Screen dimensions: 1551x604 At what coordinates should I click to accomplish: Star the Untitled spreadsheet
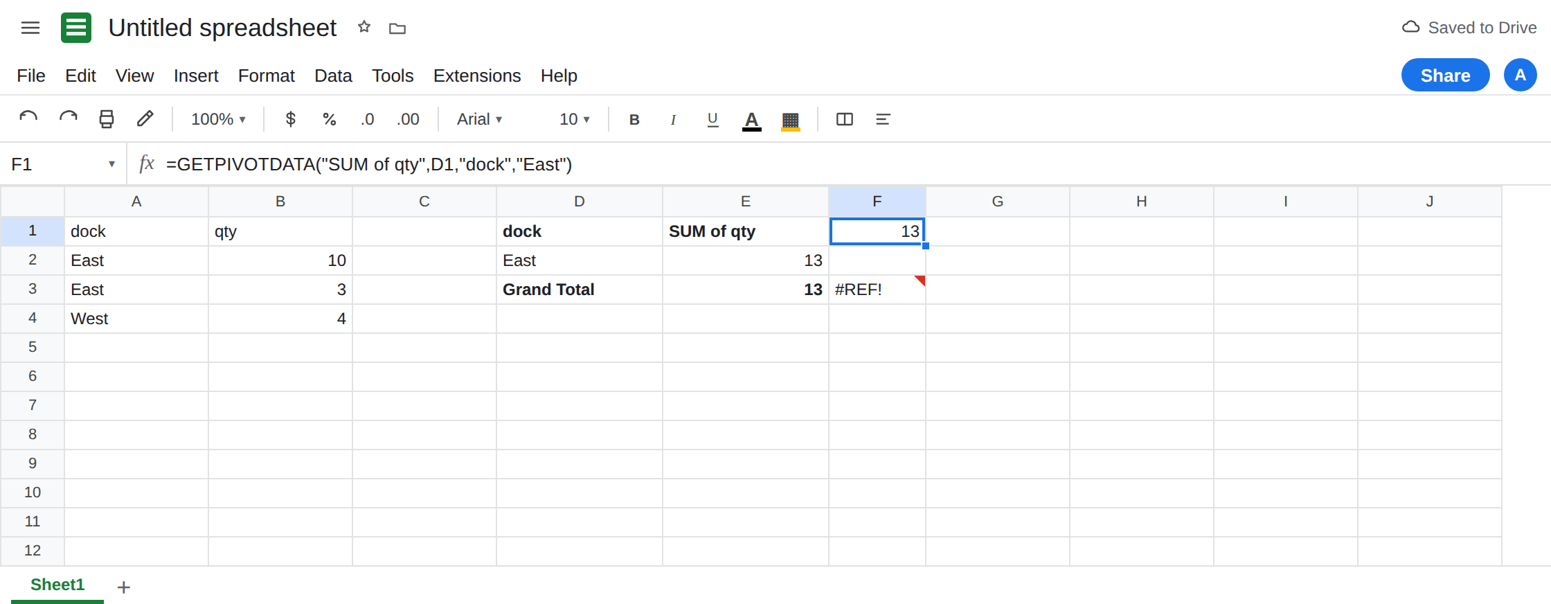pos(364,27)
